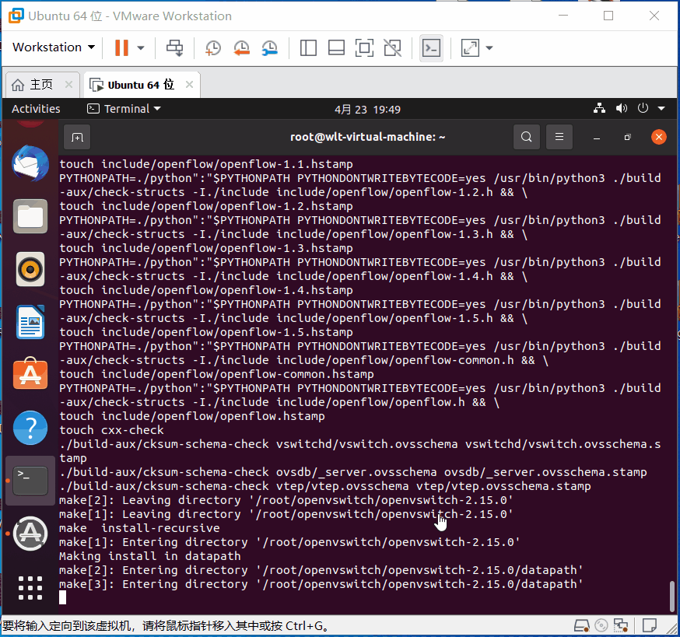Image resolution: width=680 pixels, height=637 pixels.
Task: Open the Activities overview
Action: (36, 109)
